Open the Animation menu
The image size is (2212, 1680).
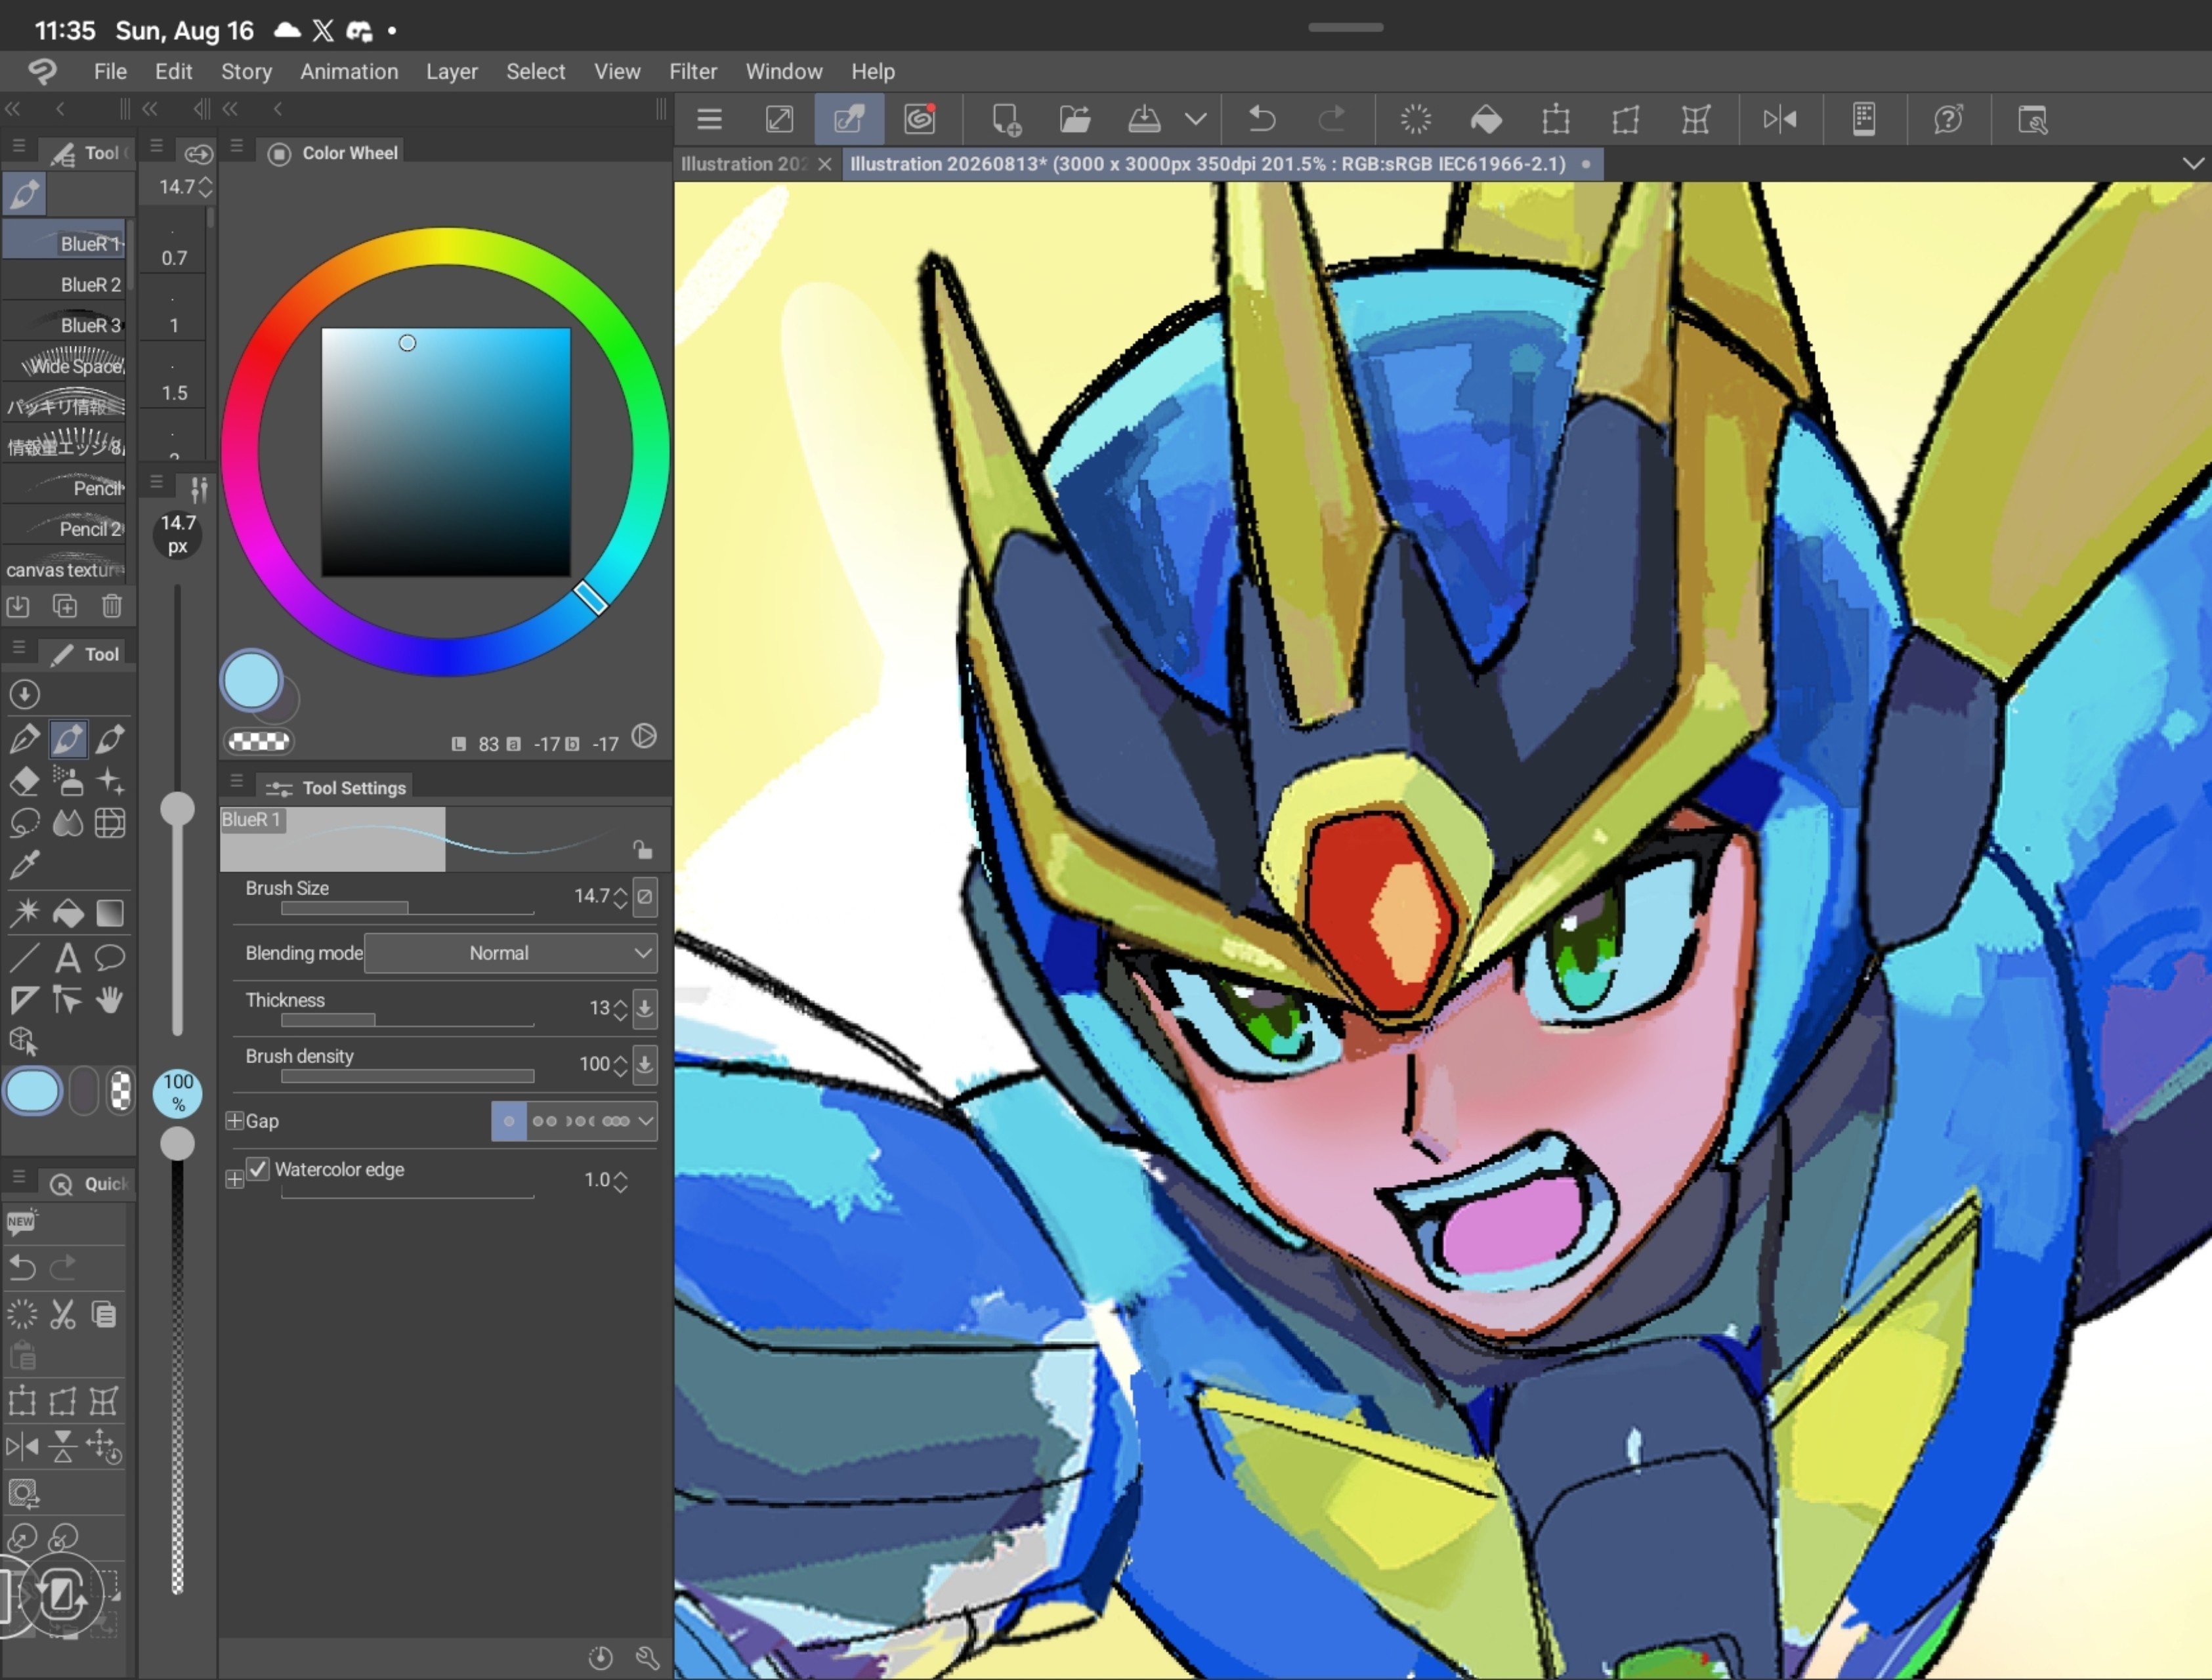click(349, 72)
